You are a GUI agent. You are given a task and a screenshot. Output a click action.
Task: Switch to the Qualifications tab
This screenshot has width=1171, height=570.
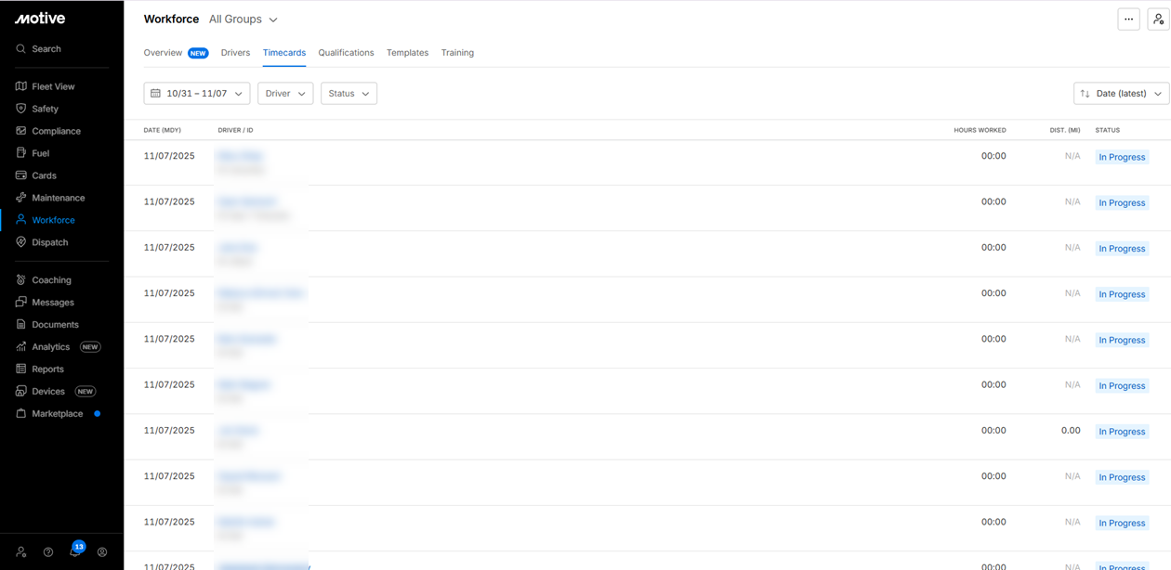click(x=346, y=53)
